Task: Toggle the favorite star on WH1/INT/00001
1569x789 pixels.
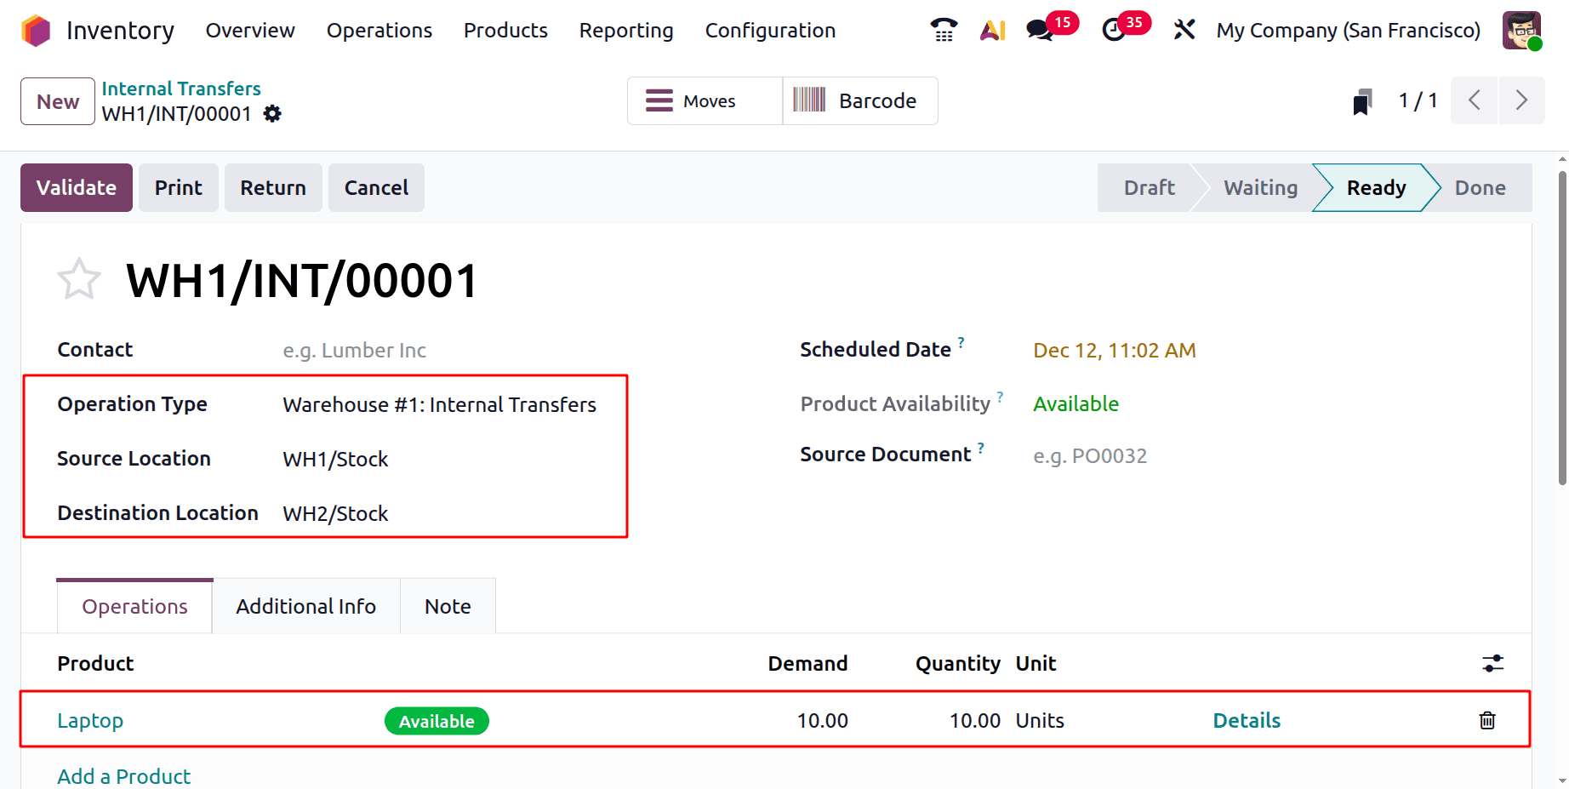Action: point(78,278)
